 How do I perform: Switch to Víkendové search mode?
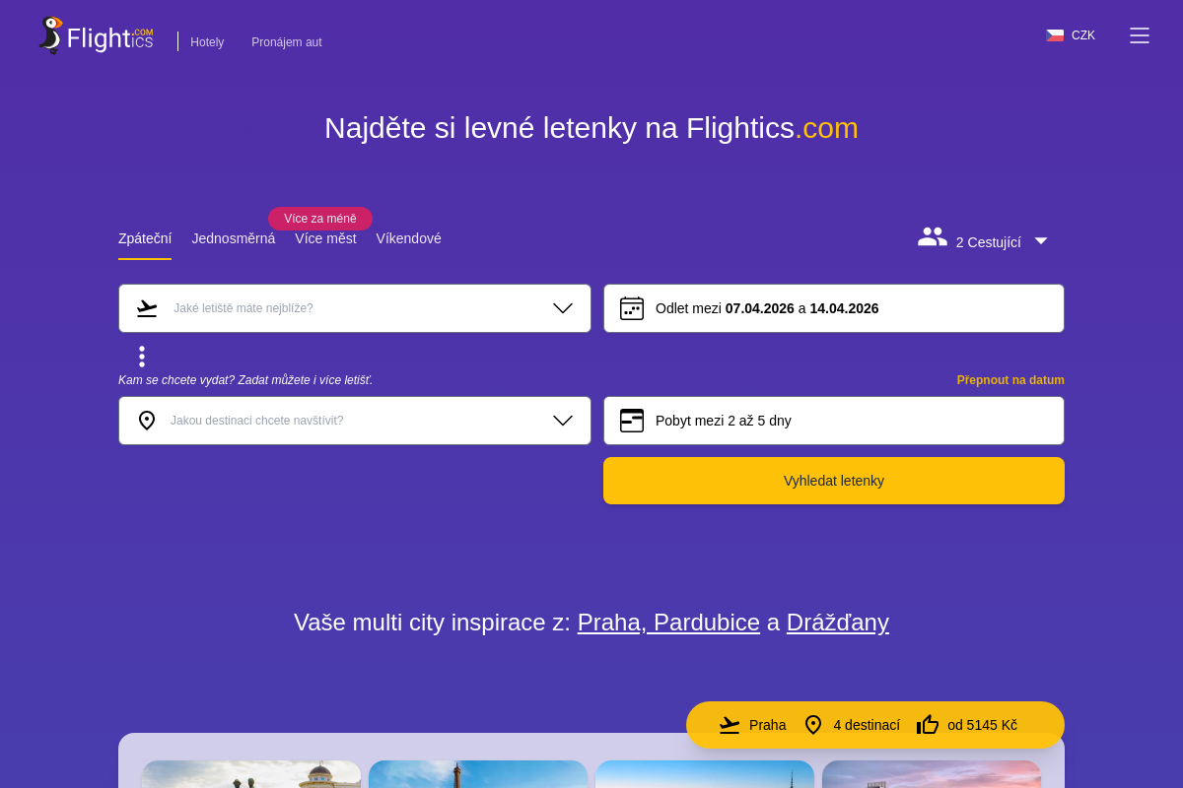(x=408, y=238)
